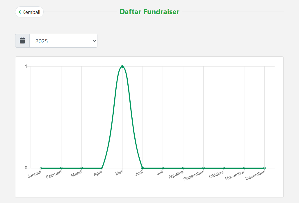
Task: Select the Desember data point
Action: [x=264, y=168]
